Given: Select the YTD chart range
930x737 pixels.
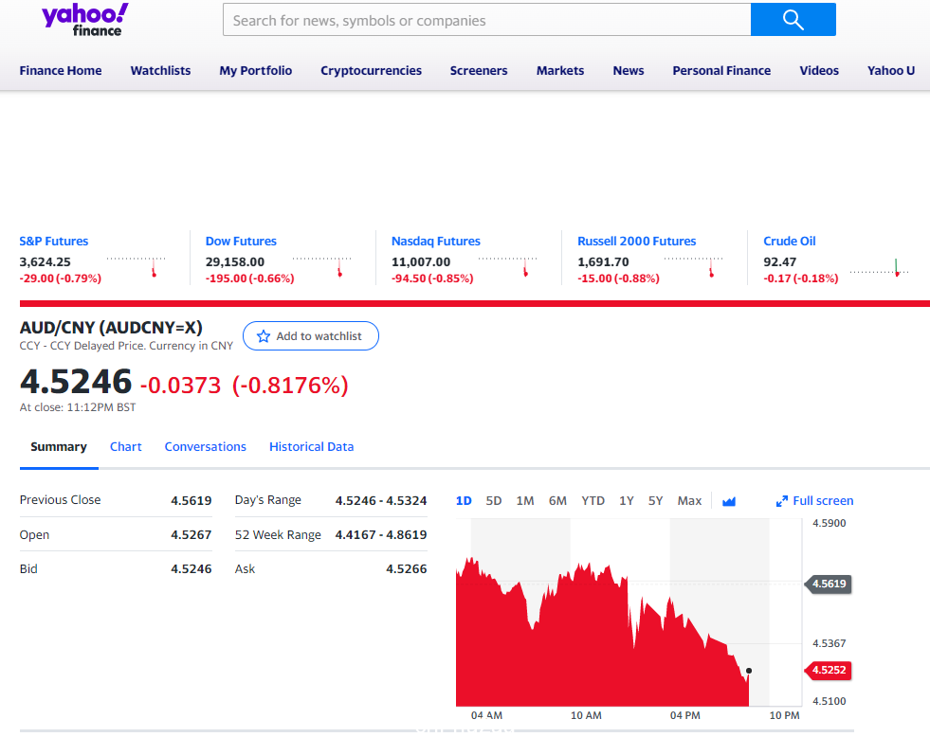Looking at the screenshot, I should [593, 501].
